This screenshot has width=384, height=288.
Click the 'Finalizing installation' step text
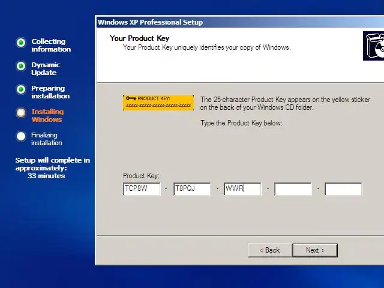pos(47,139)
